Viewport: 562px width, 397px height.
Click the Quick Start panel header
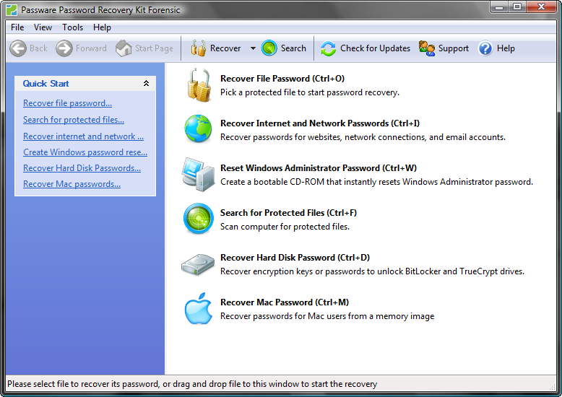[x=85, y=84]
